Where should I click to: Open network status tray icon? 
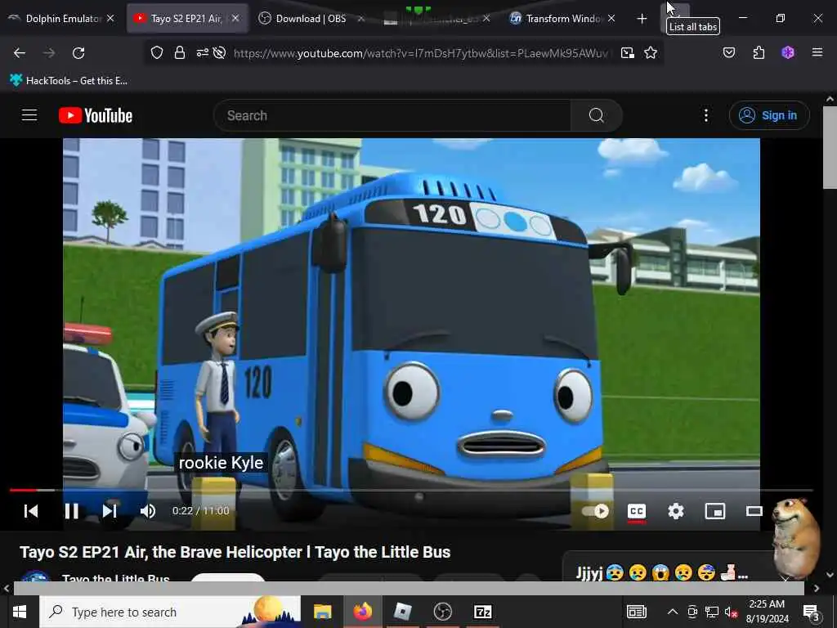click(712, 612)
